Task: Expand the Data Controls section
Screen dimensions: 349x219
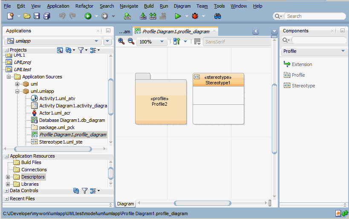Action: pyautogui.click(x=7, y=191)
